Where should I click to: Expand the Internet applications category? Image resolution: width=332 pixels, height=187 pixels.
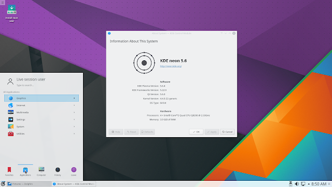(x=41, y=105)
